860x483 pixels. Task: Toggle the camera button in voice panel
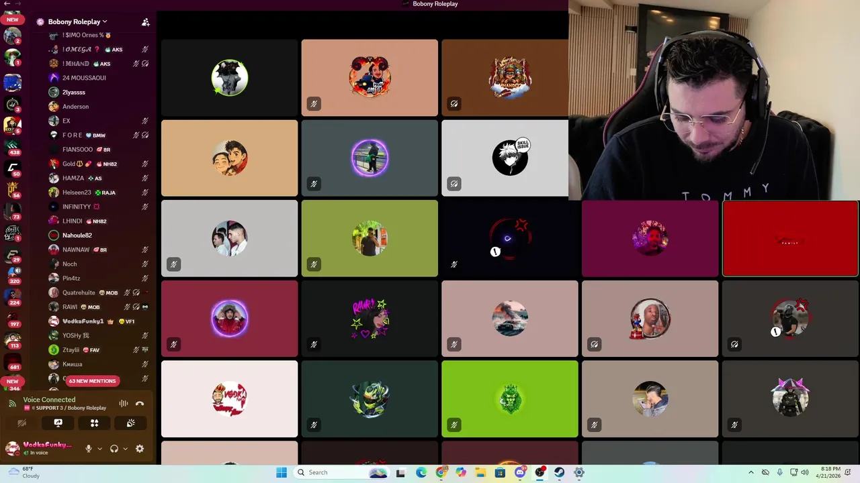21,423
